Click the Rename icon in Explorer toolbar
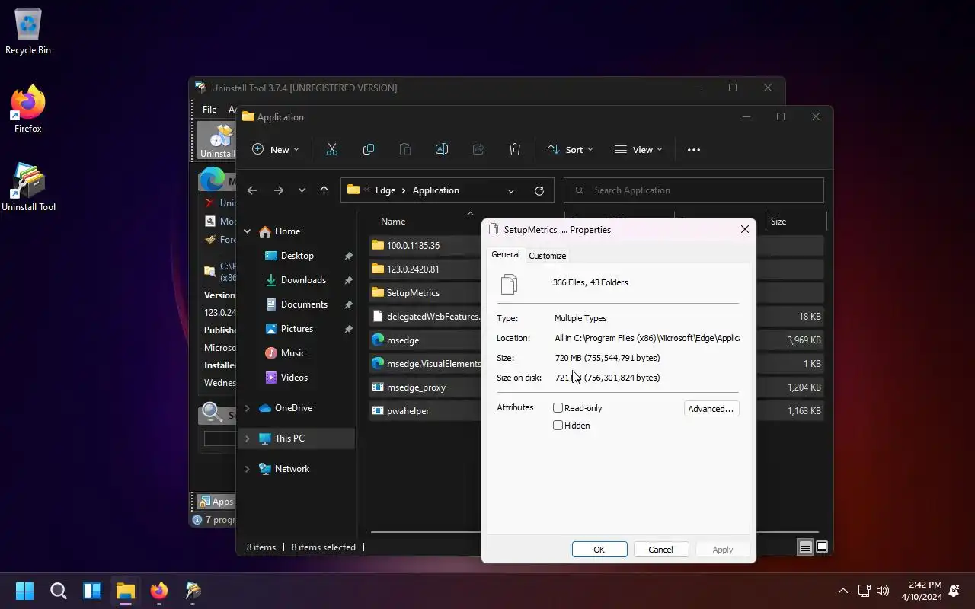975x609 pixels. coord(442,150)
